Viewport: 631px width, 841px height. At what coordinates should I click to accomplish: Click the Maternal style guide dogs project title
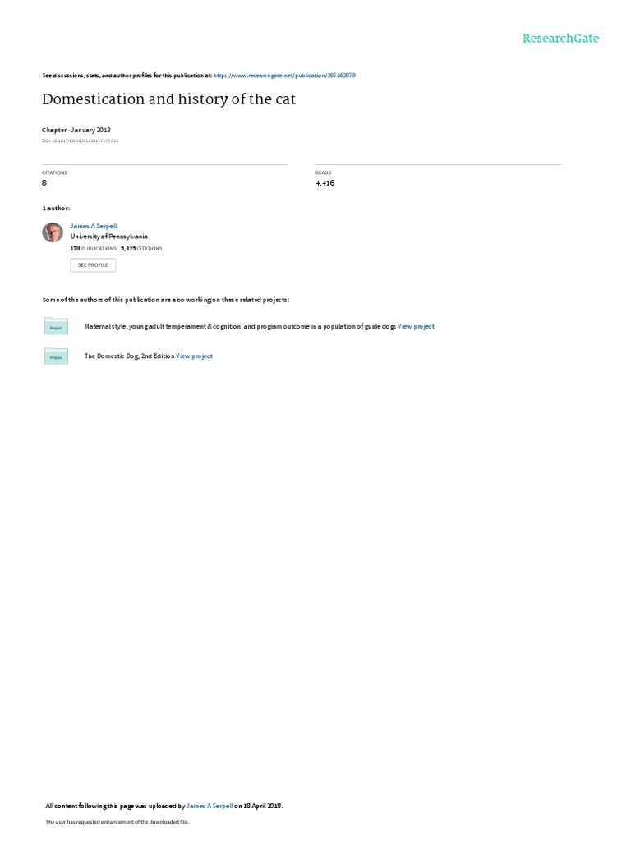pos(240,326)
